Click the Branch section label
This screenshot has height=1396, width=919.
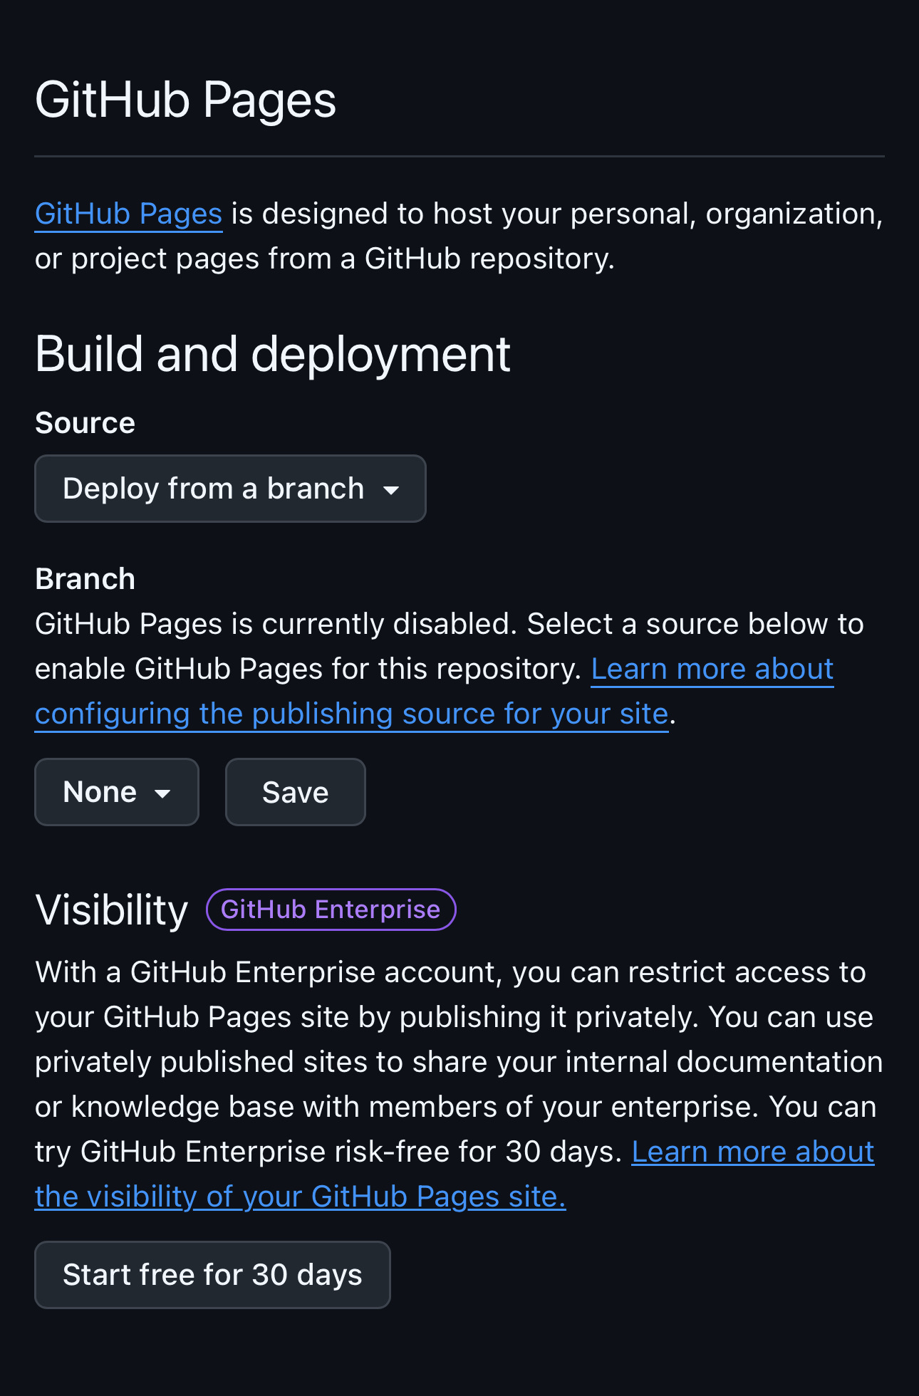[x=85, y=579]
